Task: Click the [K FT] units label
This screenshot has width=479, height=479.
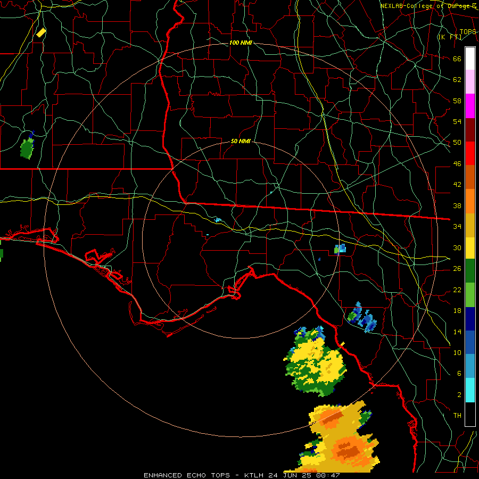Action: pos(450,37)
